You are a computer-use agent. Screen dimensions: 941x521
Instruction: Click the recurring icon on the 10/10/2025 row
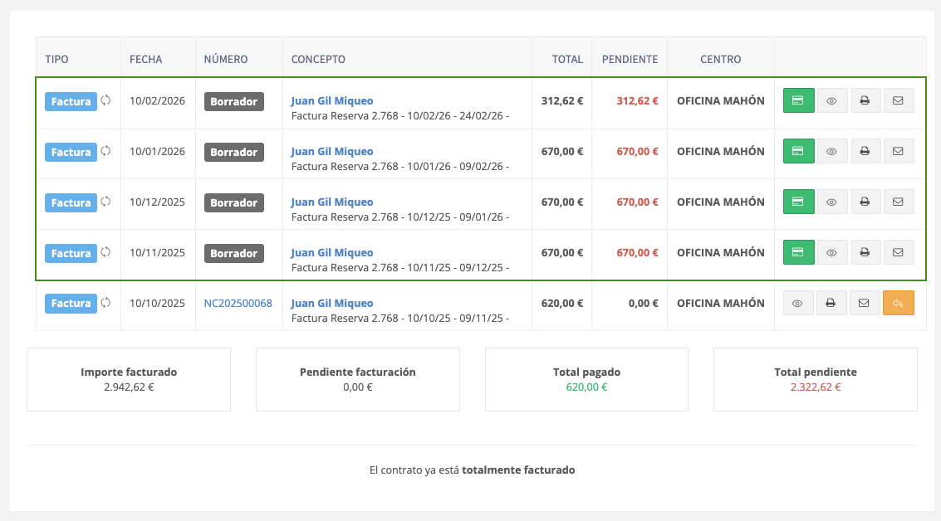(105, 303)
